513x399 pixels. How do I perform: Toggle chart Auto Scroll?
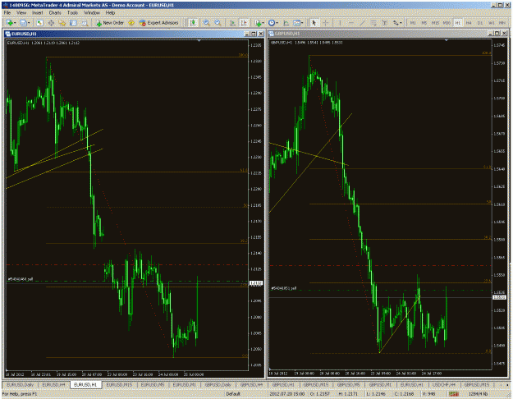click(x=232, y=23)
